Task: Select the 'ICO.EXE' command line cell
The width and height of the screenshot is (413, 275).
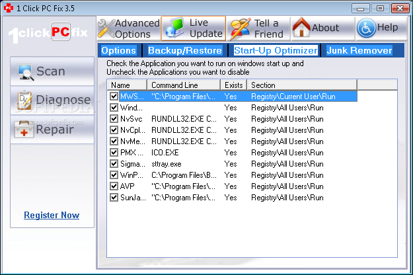Action: point(165,153)
